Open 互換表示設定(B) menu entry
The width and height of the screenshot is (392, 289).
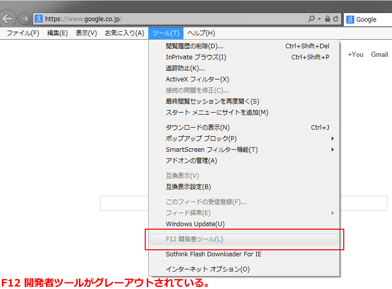[244, 187]
